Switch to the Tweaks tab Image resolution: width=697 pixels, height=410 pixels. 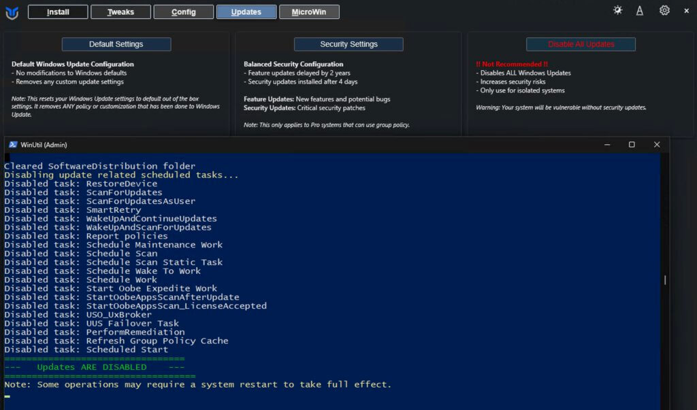120,12
